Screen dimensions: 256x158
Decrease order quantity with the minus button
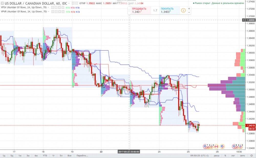click(189, 12)
